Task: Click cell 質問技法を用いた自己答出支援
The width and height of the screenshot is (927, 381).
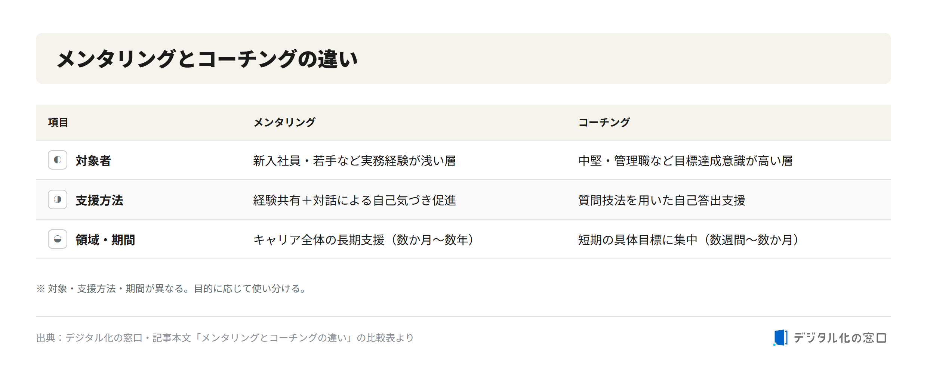Action: [x=662, y=200]
